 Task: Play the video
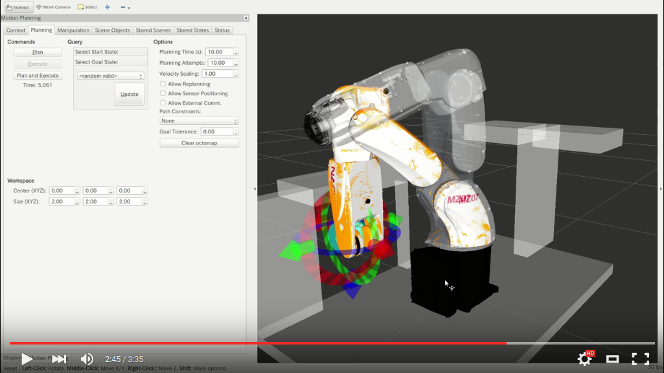pyautogui.click(x=27, y=359)
